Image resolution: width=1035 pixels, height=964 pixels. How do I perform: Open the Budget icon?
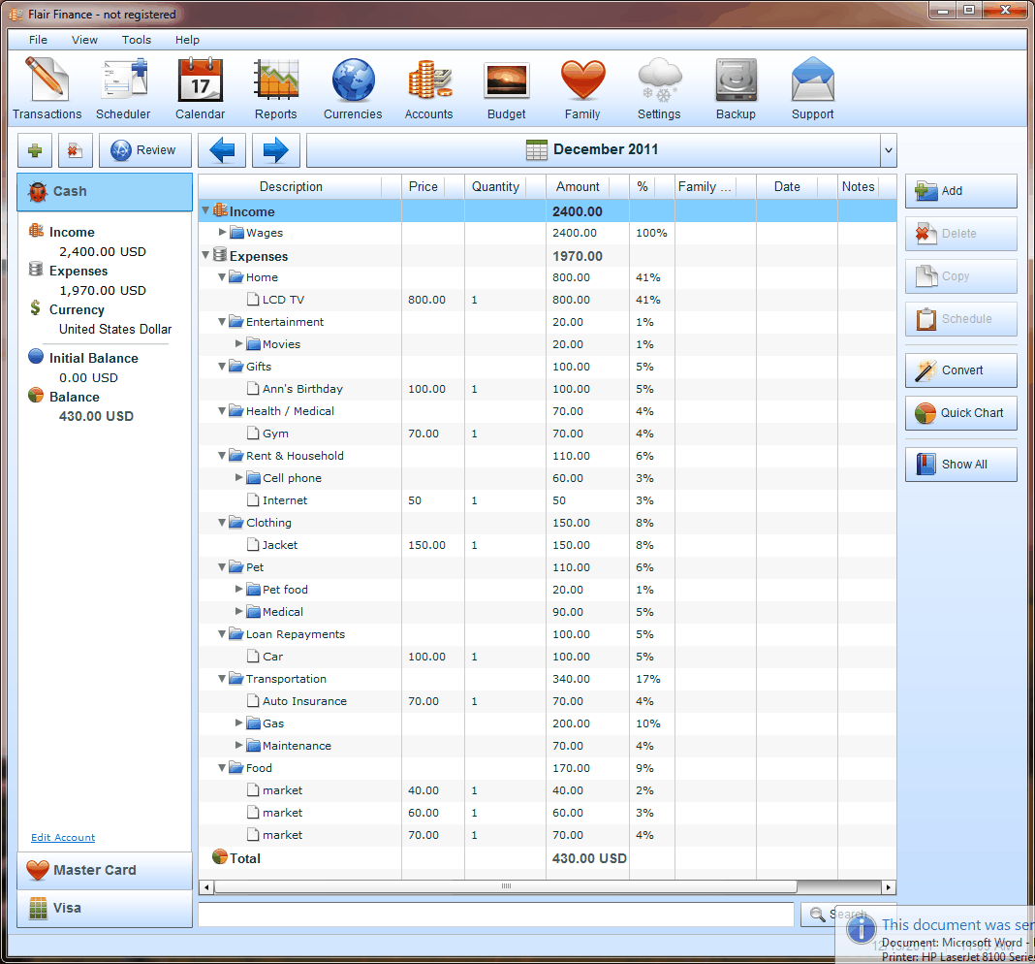coord(506,81)
